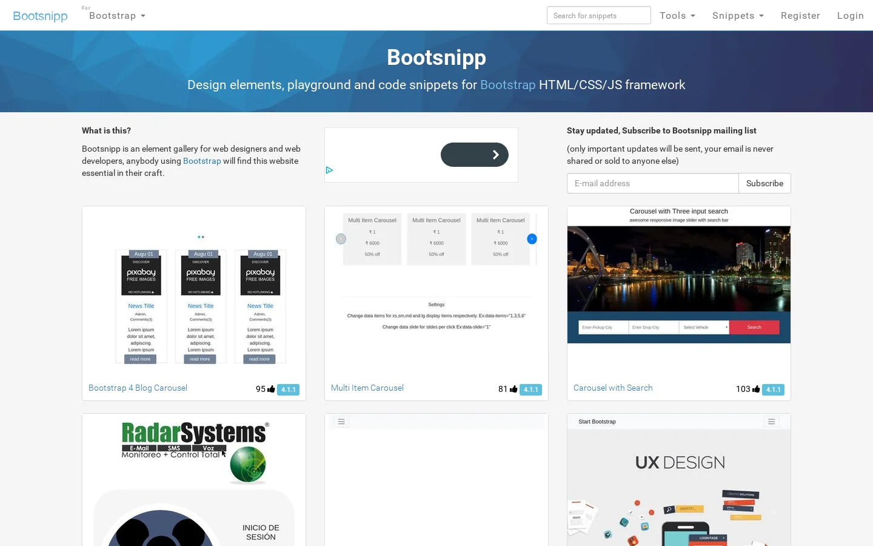Open the Multi Item Carousel thumbnail
The height and width of the screenshot is (546, 873).
coord(436,291)
